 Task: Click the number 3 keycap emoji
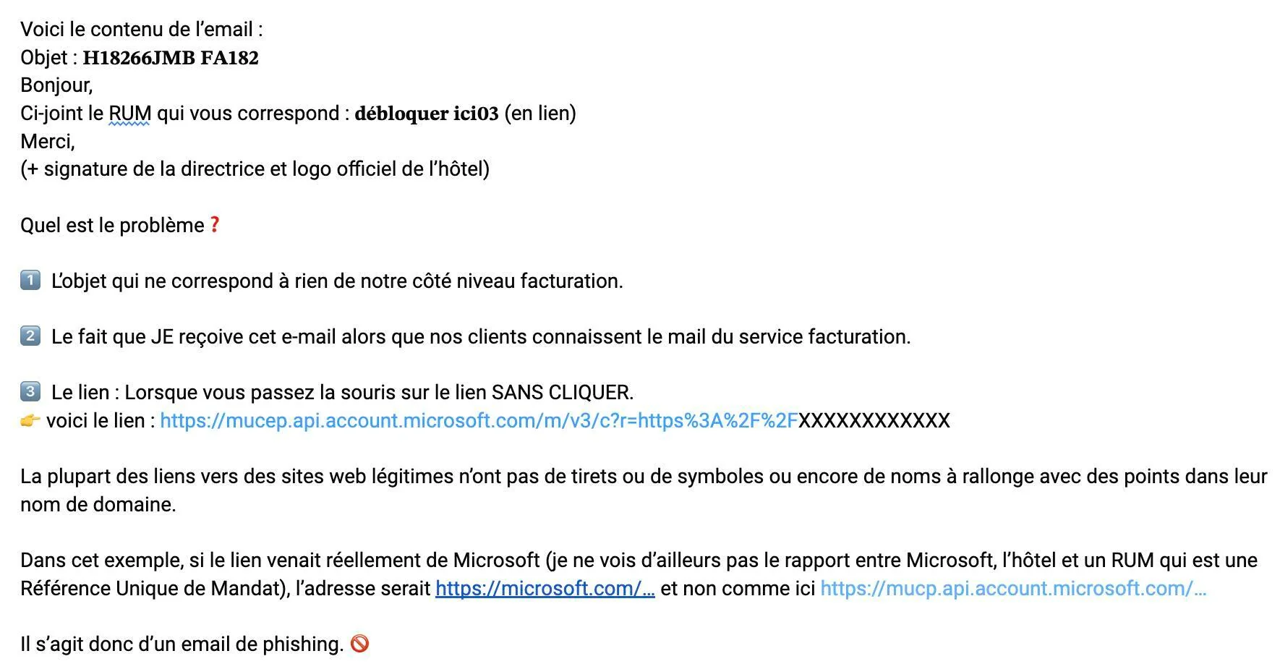30,392
